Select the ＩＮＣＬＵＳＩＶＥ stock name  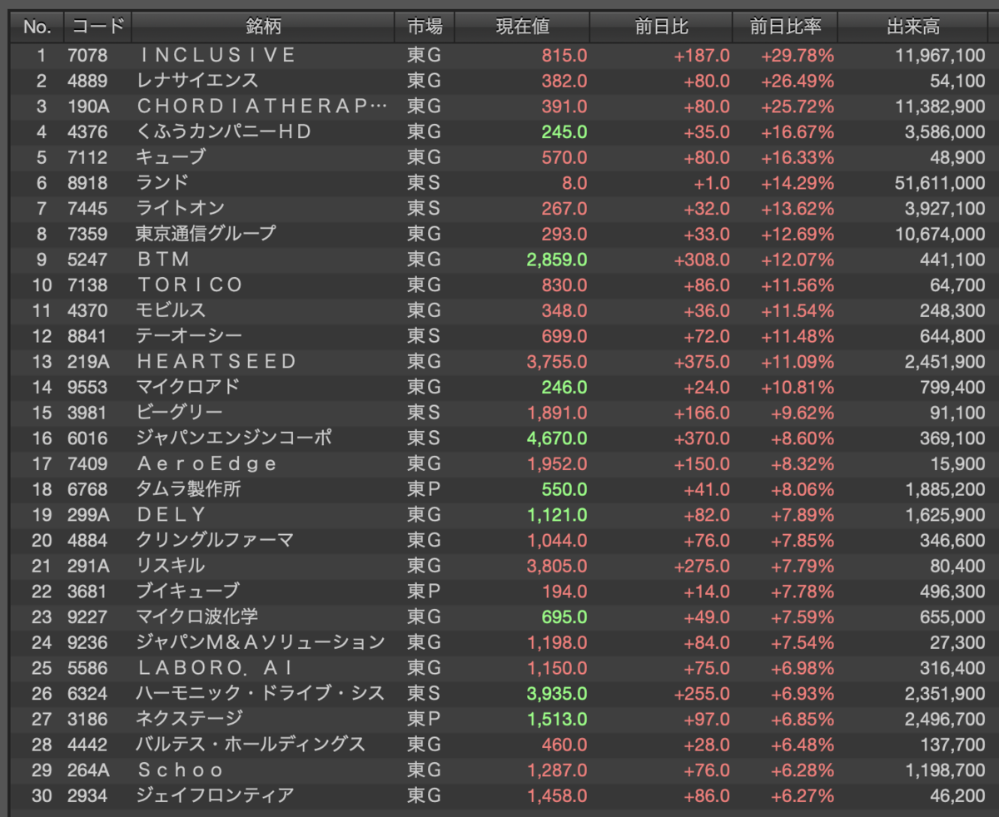point(216,55)
